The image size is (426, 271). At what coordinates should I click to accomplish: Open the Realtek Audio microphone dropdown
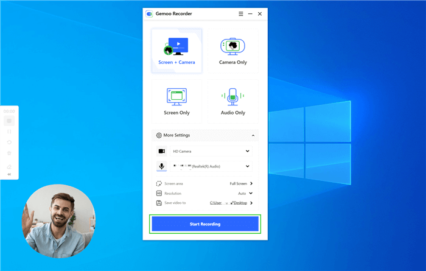211,166
